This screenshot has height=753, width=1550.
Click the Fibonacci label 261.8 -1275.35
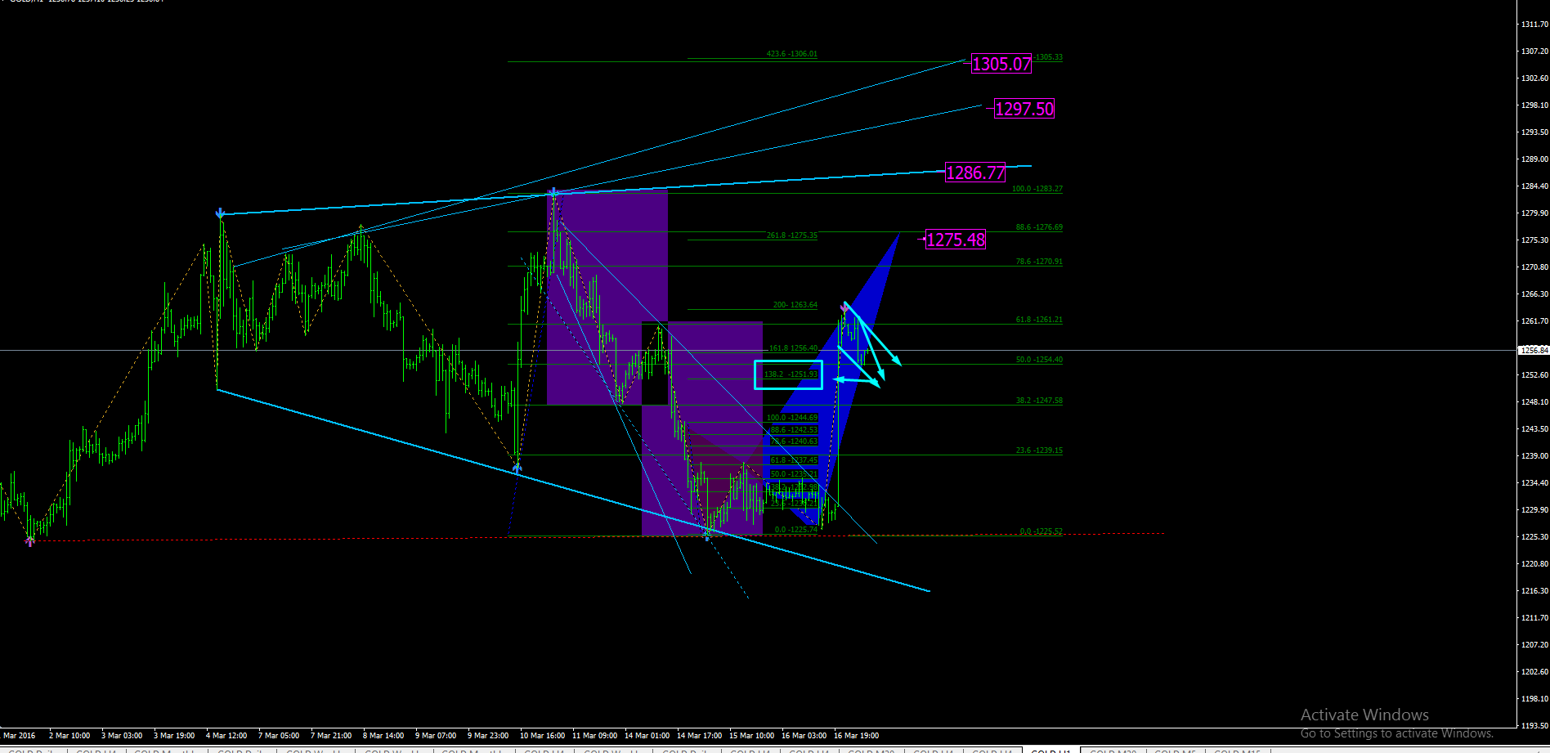tap(791, 235)
